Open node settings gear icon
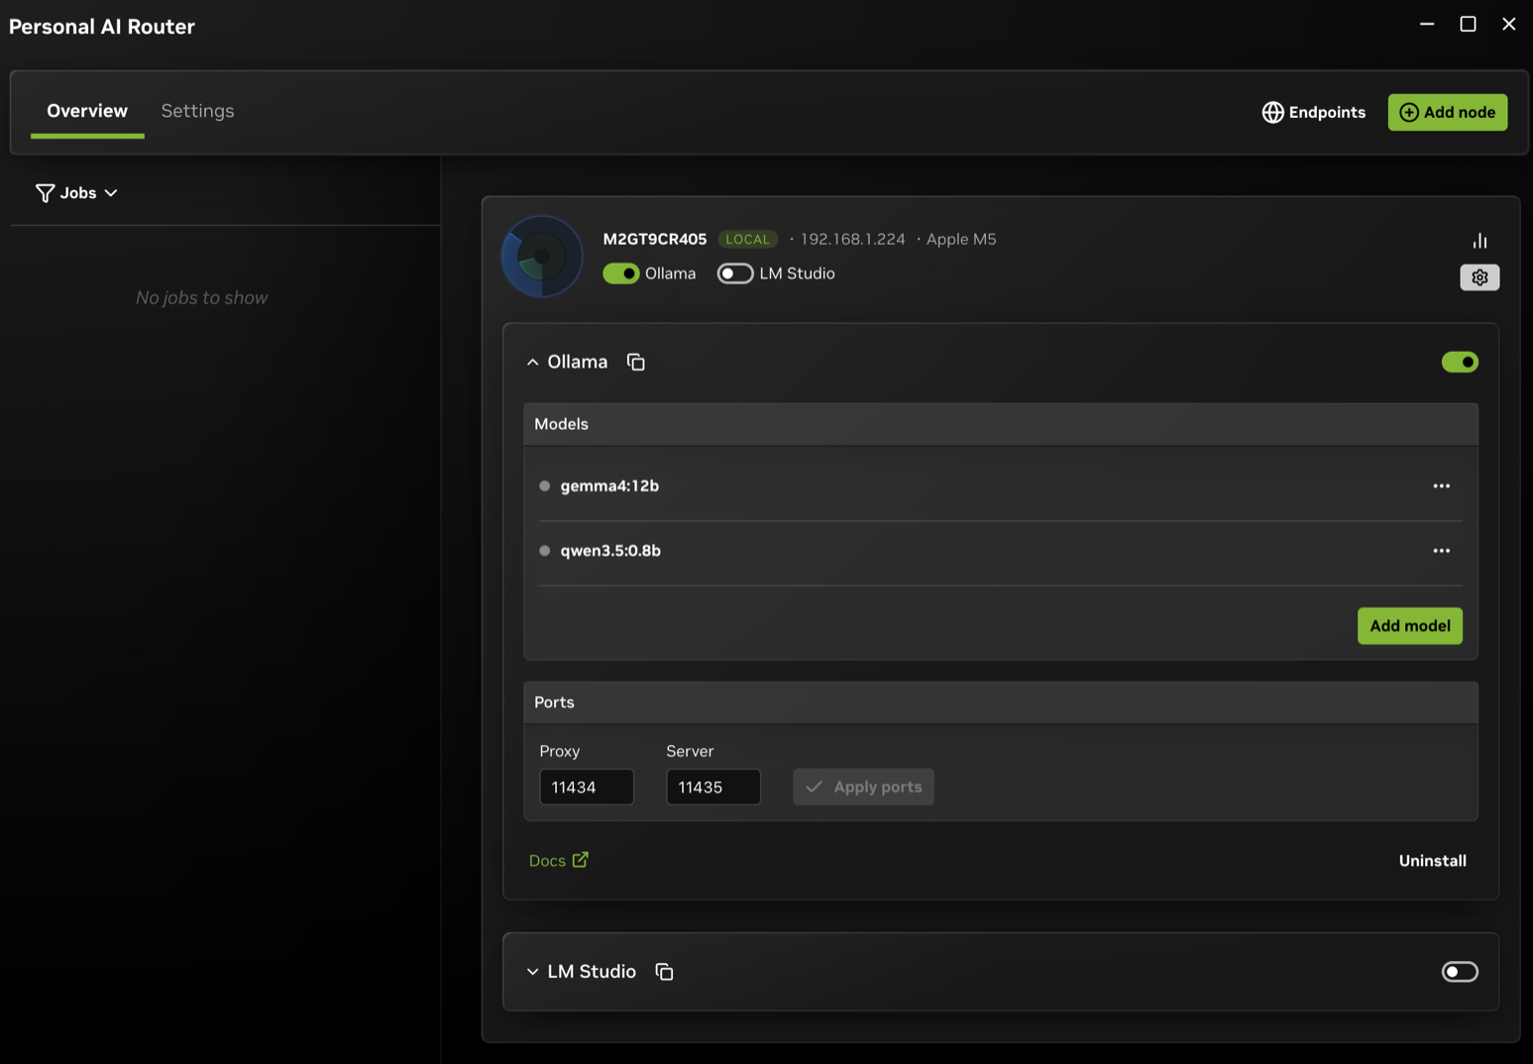This screenshot has height=1064, width=1533. click(1479, 277)
